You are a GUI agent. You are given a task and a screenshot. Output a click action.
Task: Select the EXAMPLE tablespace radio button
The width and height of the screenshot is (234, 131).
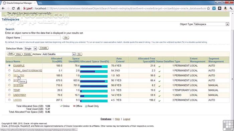click(9, 65)
